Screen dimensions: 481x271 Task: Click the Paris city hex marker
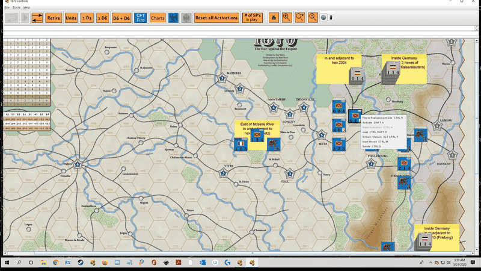[x=78, y=164]
